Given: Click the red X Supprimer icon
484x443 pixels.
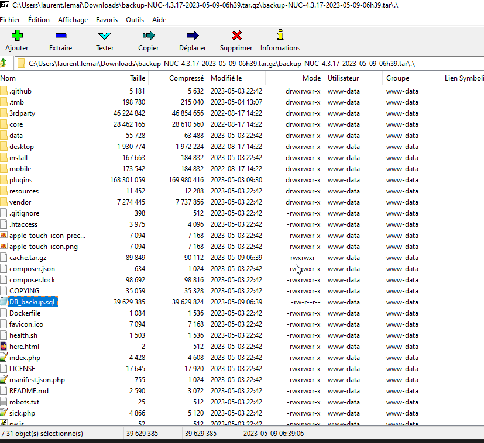Looking at the screenshot, I should click(236, 36).
